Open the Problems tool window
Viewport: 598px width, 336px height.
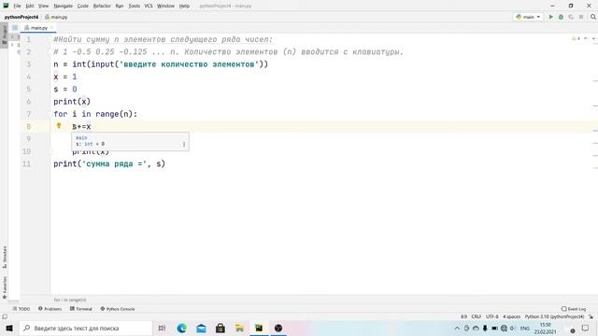pos(50,309)
